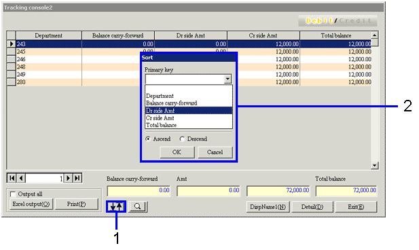Click the Excel output(O) button
This screenshot has height=250, width=419.
[x=31, y=204]
